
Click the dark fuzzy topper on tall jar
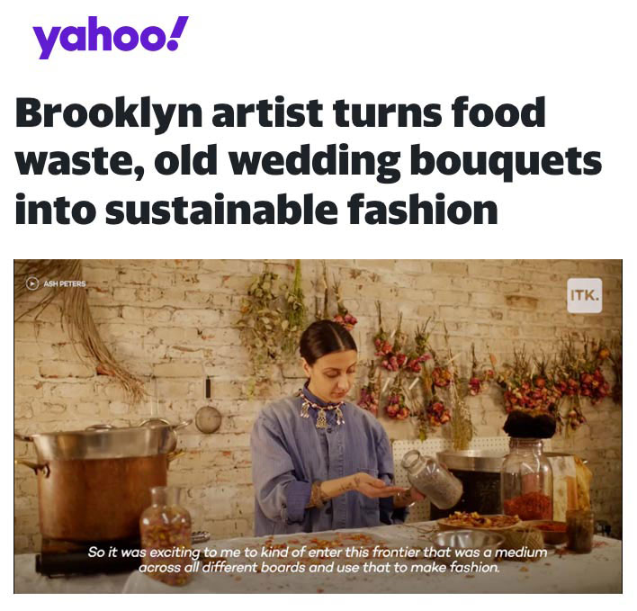(529, 425)
